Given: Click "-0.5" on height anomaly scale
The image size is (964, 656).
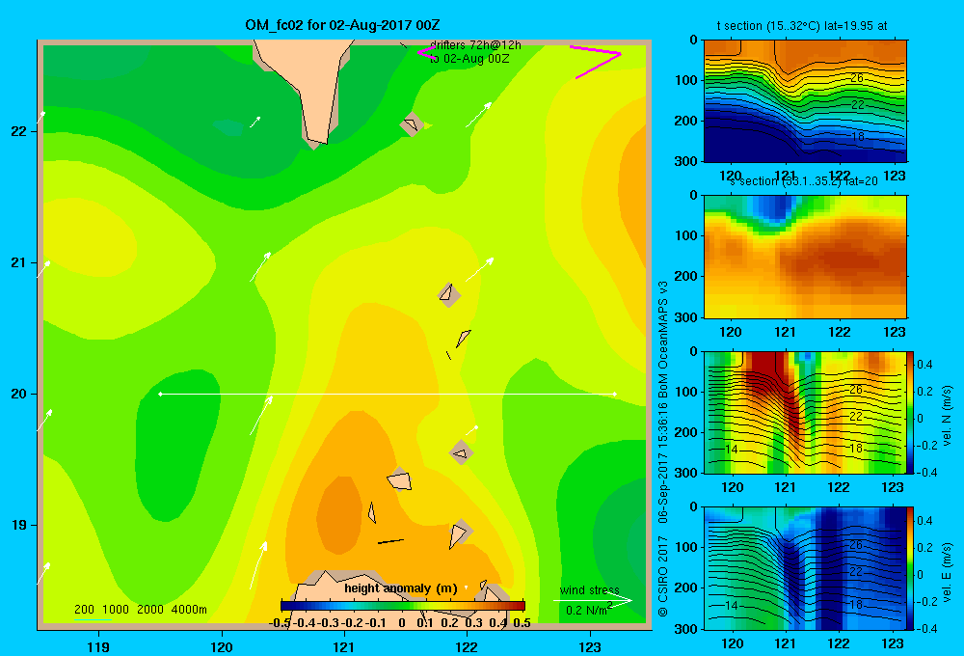Looking at the screenshot, I should tap(281, 623).
